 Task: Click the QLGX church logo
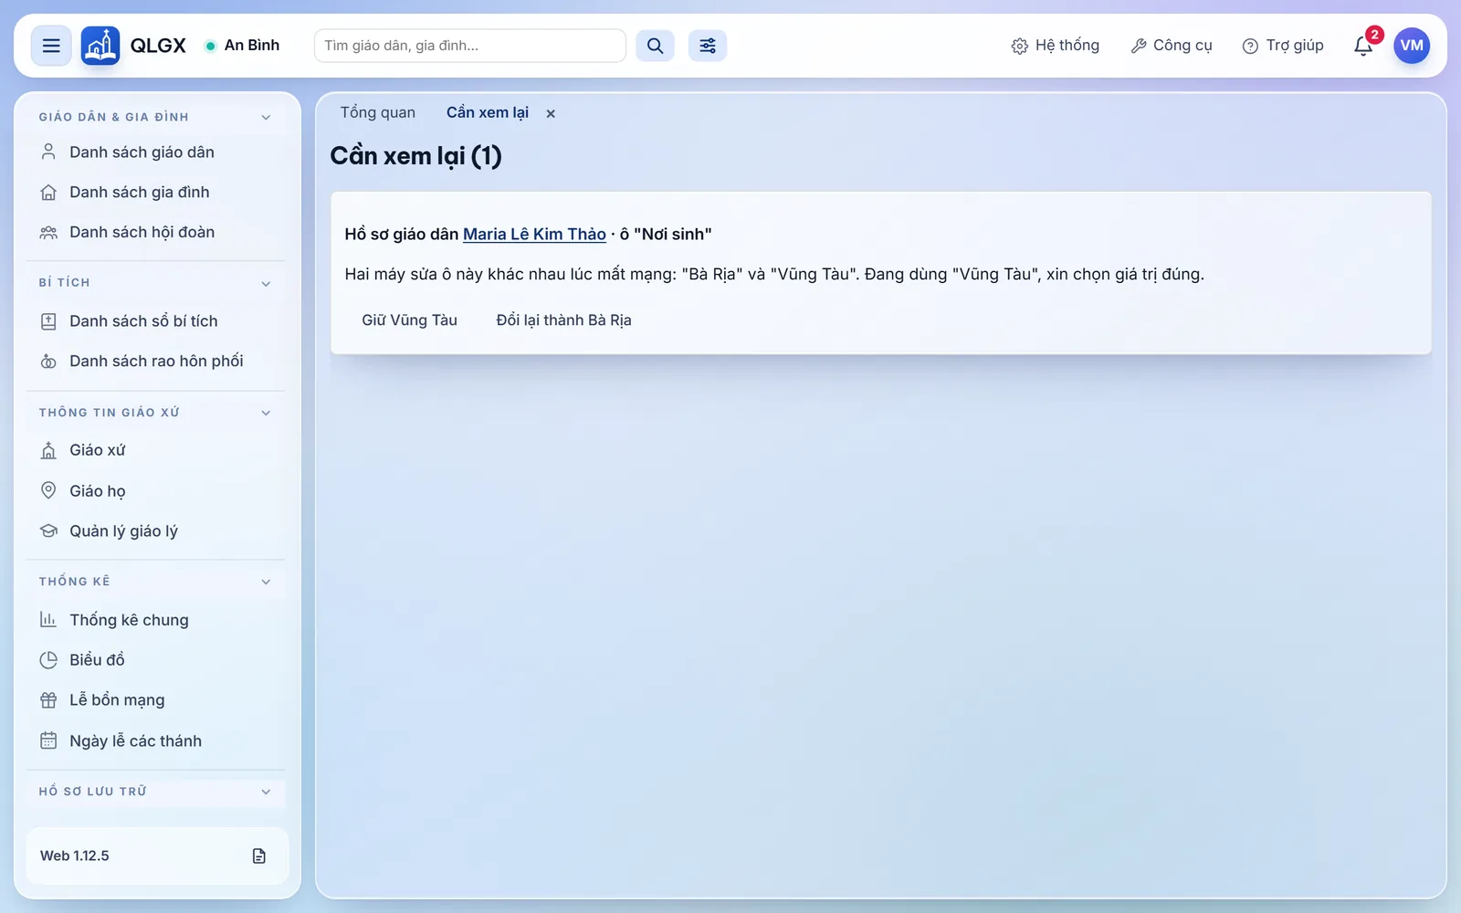[100, 46]
